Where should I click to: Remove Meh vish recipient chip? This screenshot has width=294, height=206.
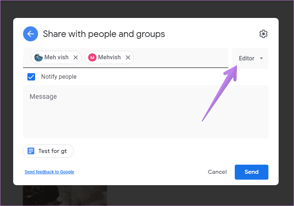[x=76, y=57]
